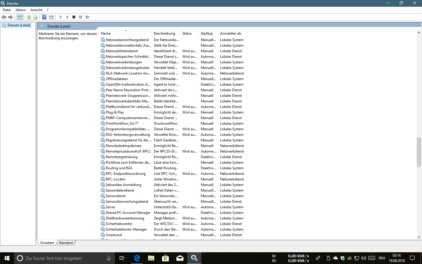Open the export list toolbar icon
The image size is (422, 264).
click(35, 17)
